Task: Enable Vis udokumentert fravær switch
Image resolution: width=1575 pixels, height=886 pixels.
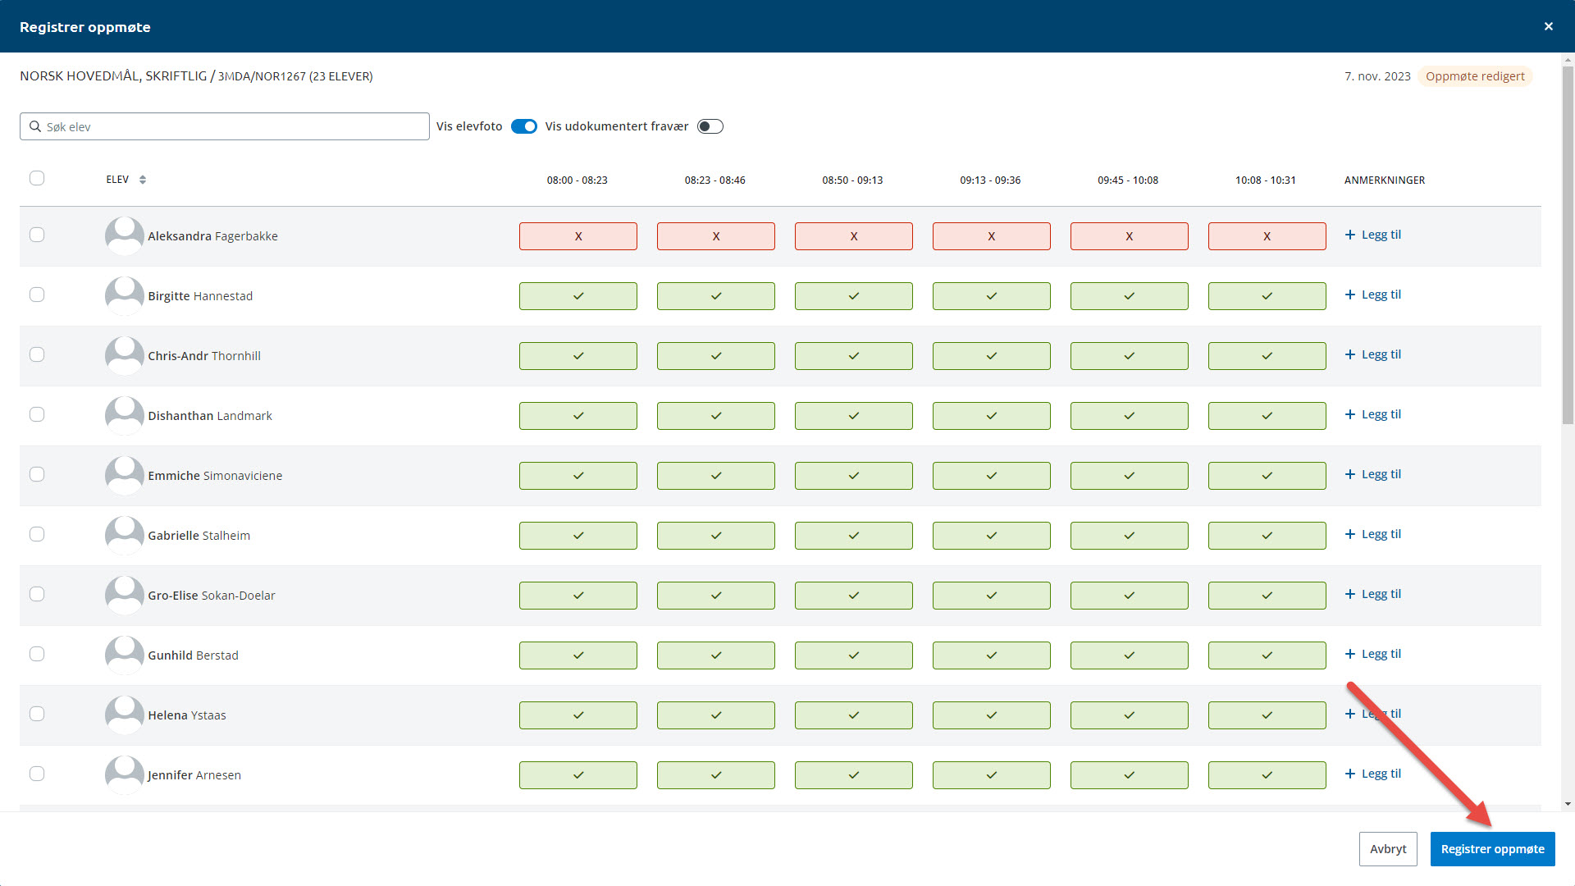Action: point(710,126)
